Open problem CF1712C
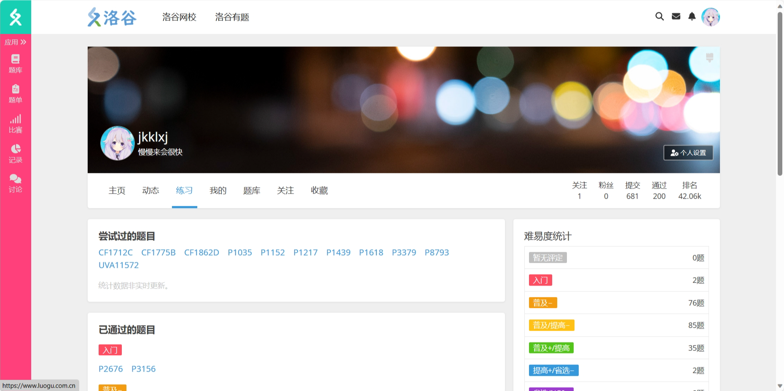This screenshot has width=784, height=391. point(115,253)
